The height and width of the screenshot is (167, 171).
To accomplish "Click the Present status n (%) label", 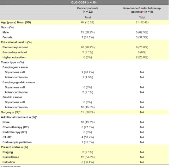I will click(14, 147).
